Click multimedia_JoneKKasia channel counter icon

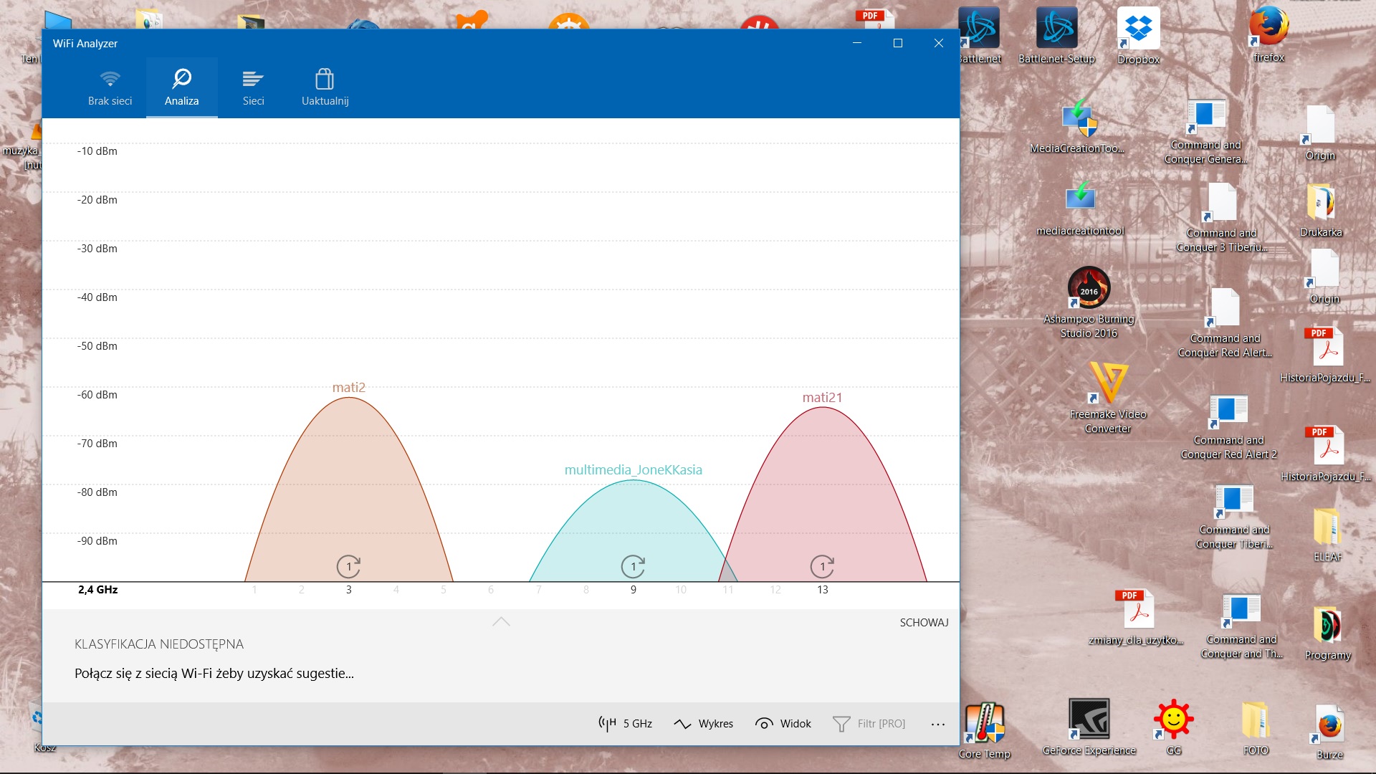click(633, 567)
